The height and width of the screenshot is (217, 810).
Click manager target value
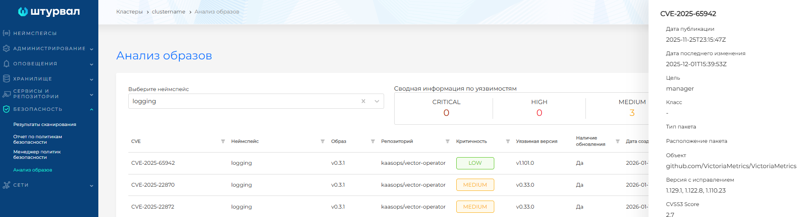pyautogui.click(x=680, y=88)
